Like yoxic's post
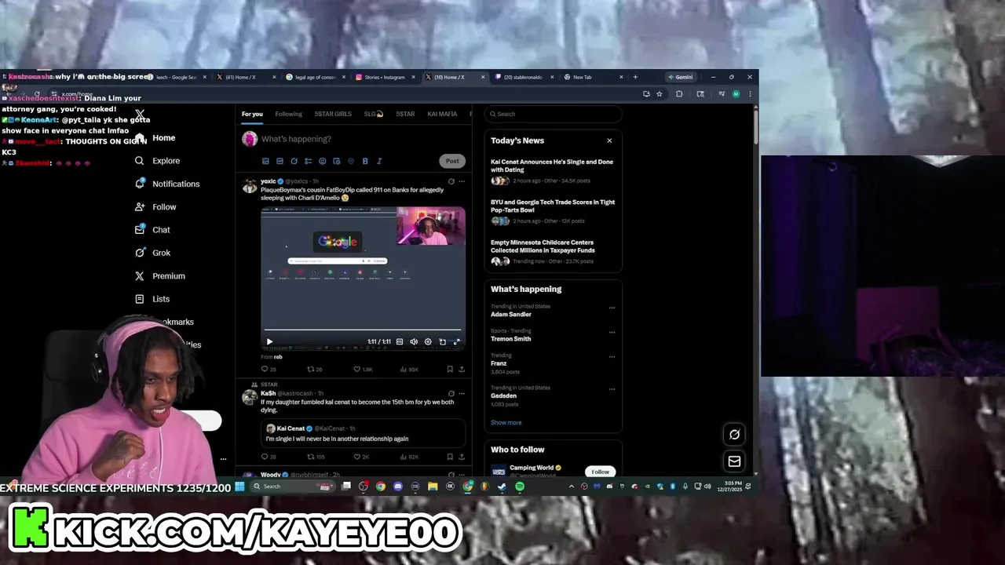1005x565 pixels. click(x=357, y=369)
